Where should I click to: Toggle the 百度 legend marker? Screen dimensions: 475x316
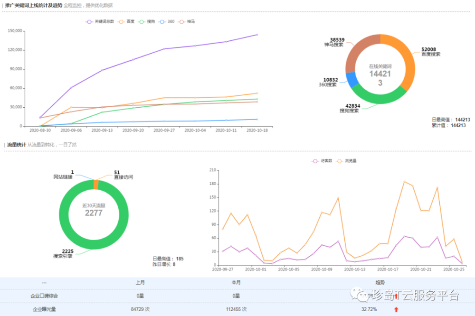tap(126, 22)
